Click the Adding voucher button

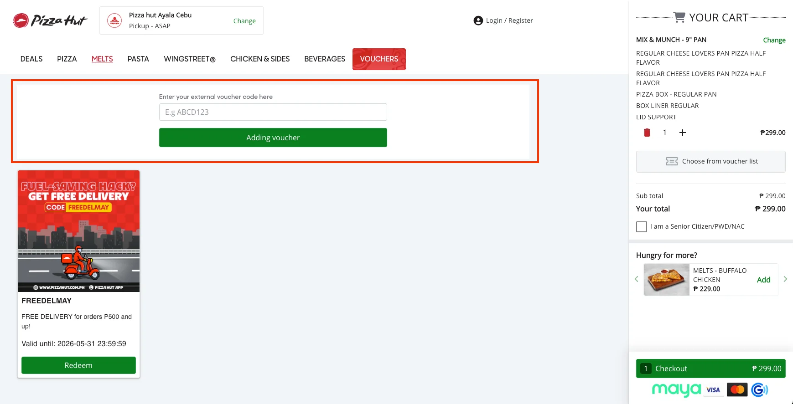(x=273, y=138)
